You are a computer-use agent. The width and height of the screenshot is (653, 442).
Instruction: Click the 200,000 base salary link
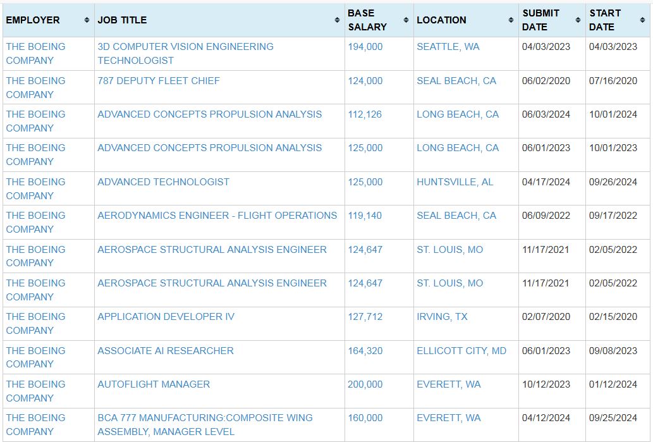365,384
